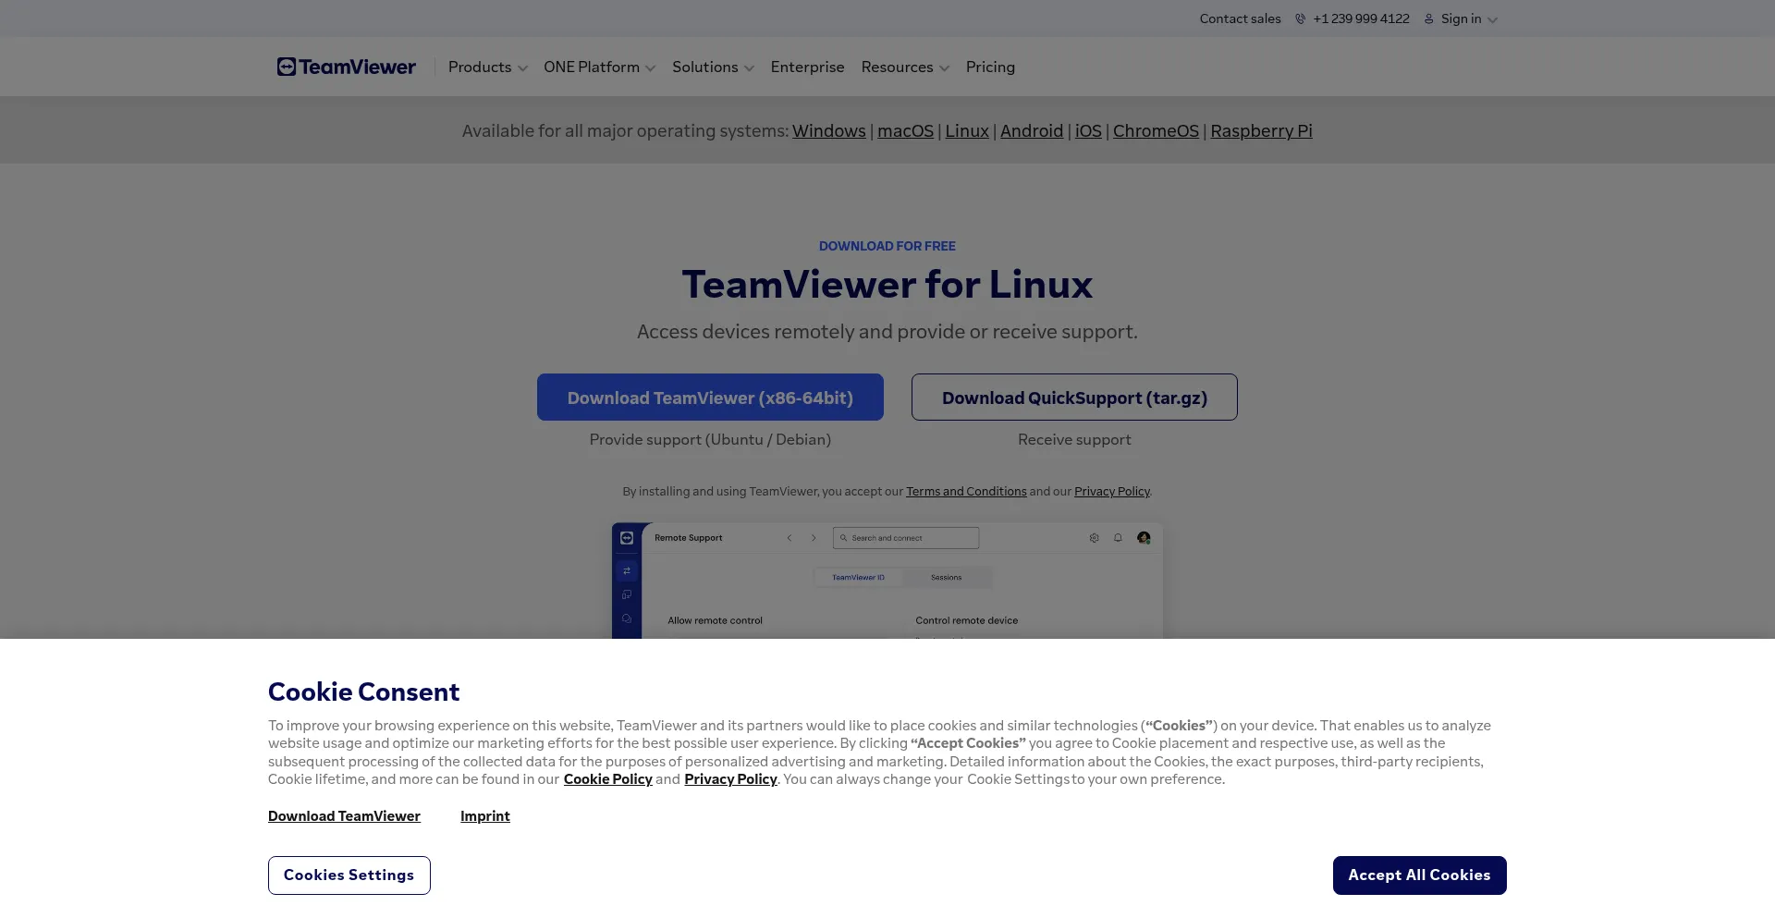
Task: Click the Cookie Consent heading
Action: pyautogui.click(x=363, y=692)
